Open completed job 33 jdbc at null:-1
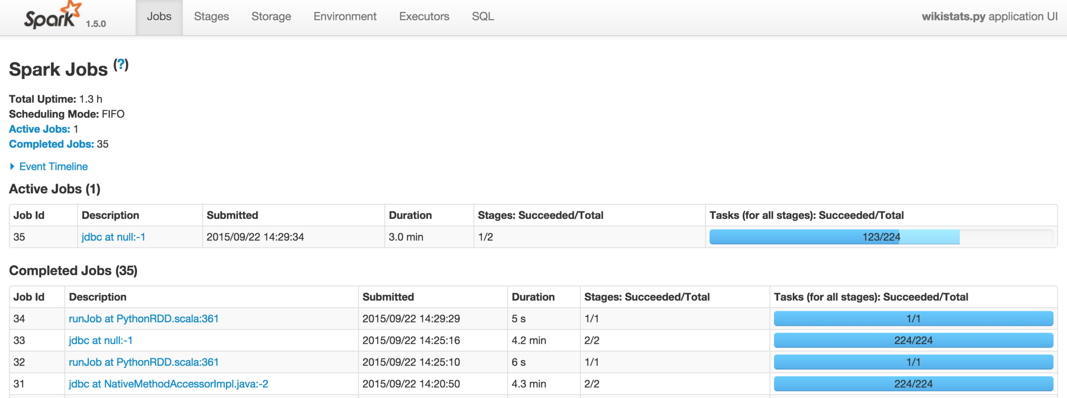The height and width of the screenshot is (398, 1067). pyautogui.click(x=100, y=340)
